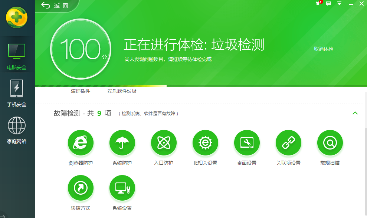The height and width of the screenshot is (218, 367).
Task: Open the 常规扫描 regular scan item
Action: point(330,142)
